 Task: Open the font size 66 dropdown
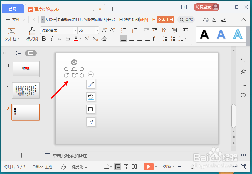(97, 30)
